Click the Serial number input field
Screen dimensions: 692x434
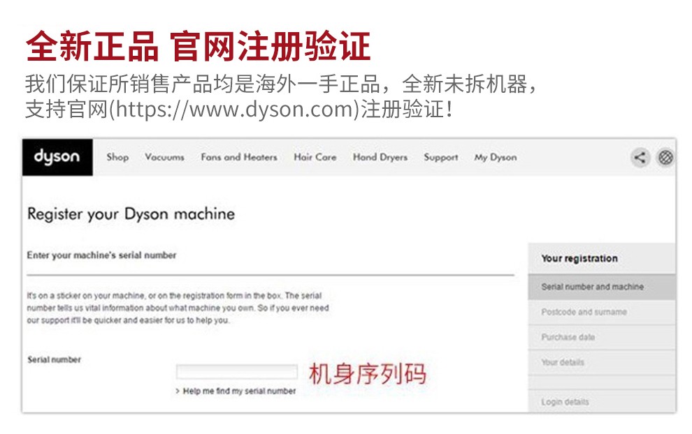pos(237,371)
